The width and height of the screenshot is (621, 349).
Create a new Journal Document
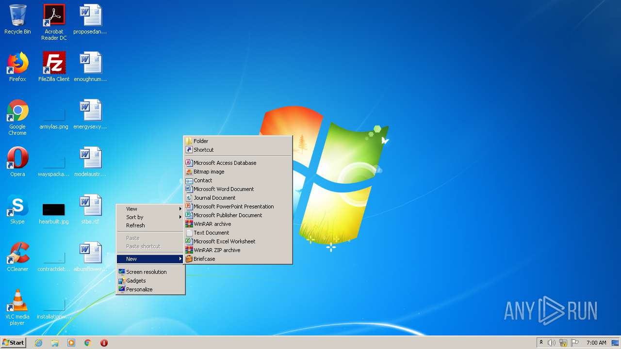[x=238, y=198]
